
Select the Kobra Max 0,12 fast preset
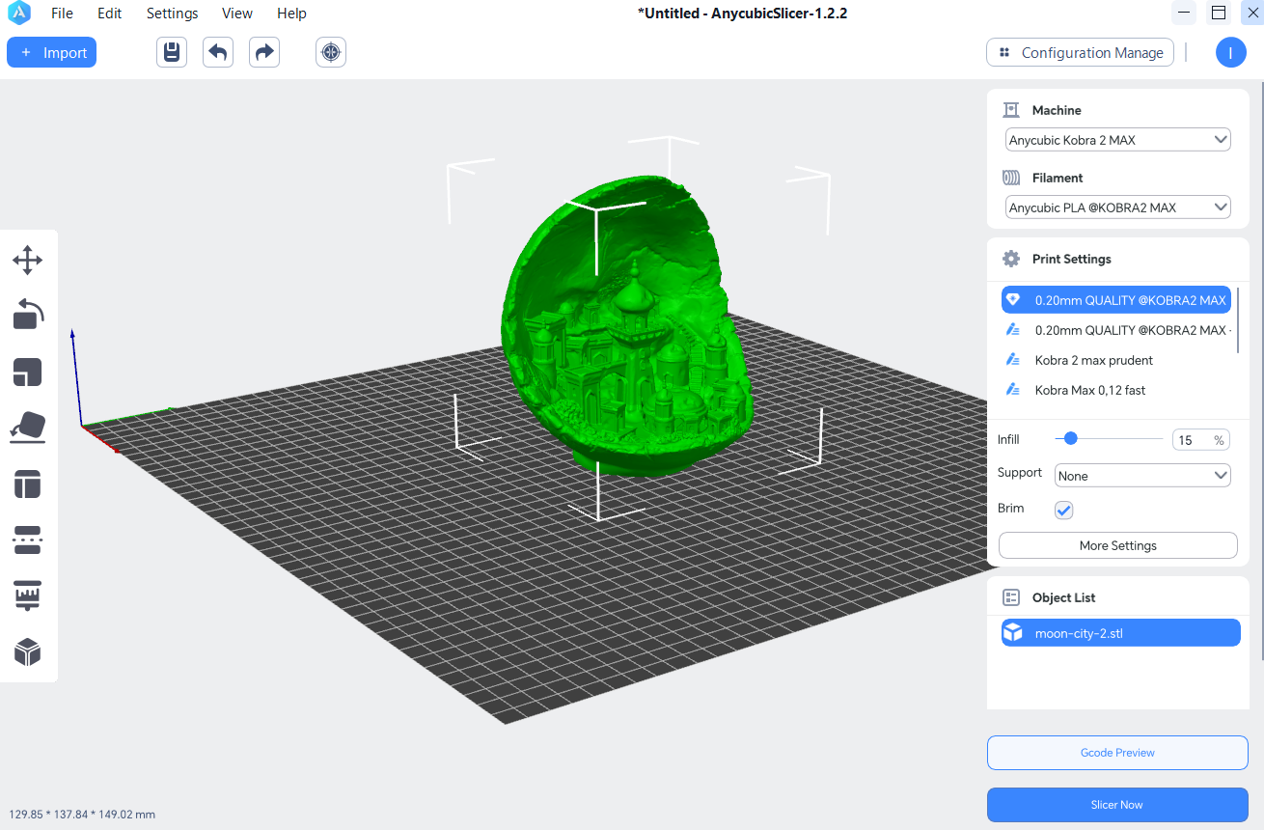pyautogui.click(x=1116, y=390)
